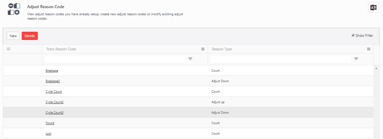Click the Adjust Reason Code page icon
This screenshot has width=383, height=139.
14,9
